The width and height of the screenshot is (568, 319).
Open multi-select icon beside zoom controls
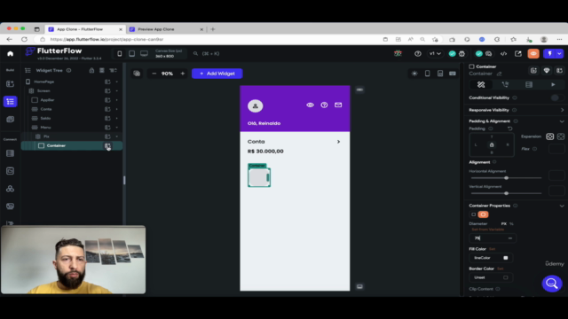tap(137, 74)
